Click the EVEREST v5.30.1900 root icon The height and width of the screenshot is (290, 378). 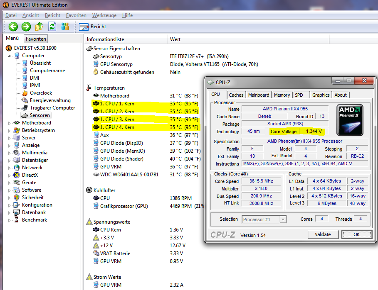coord(9,48)
